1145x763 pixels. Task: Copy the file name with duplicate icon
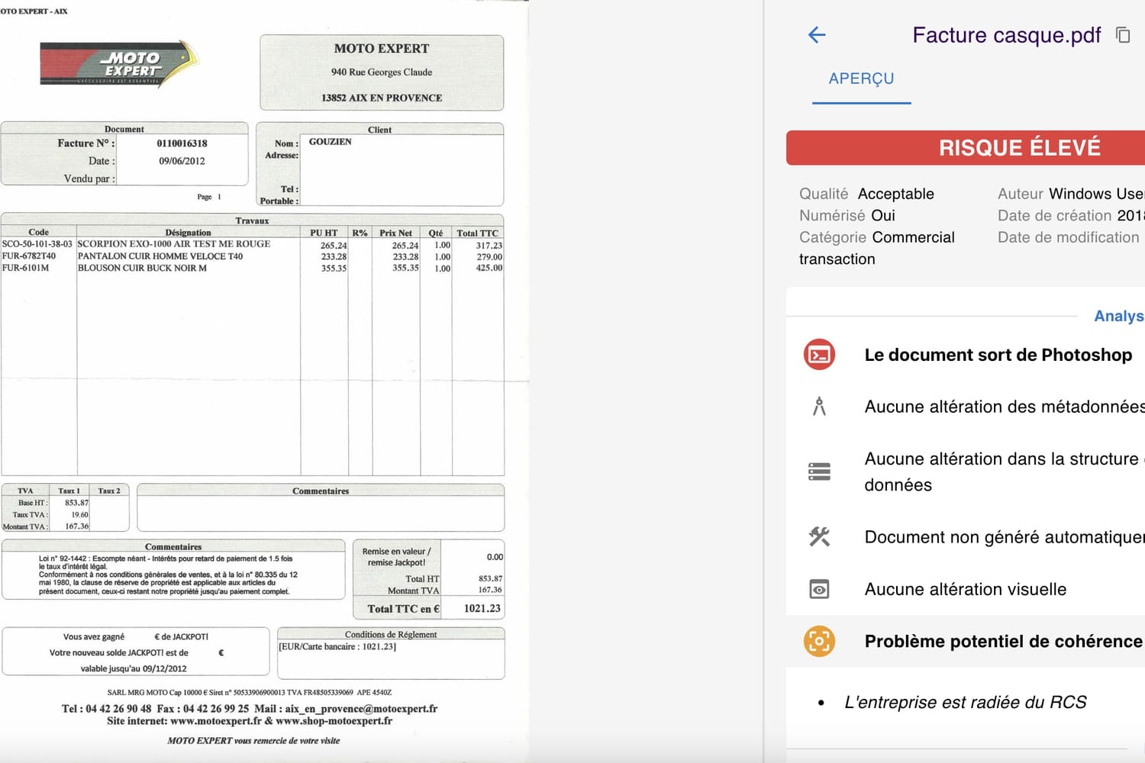pyautogui.click(x=1123, y=35)
